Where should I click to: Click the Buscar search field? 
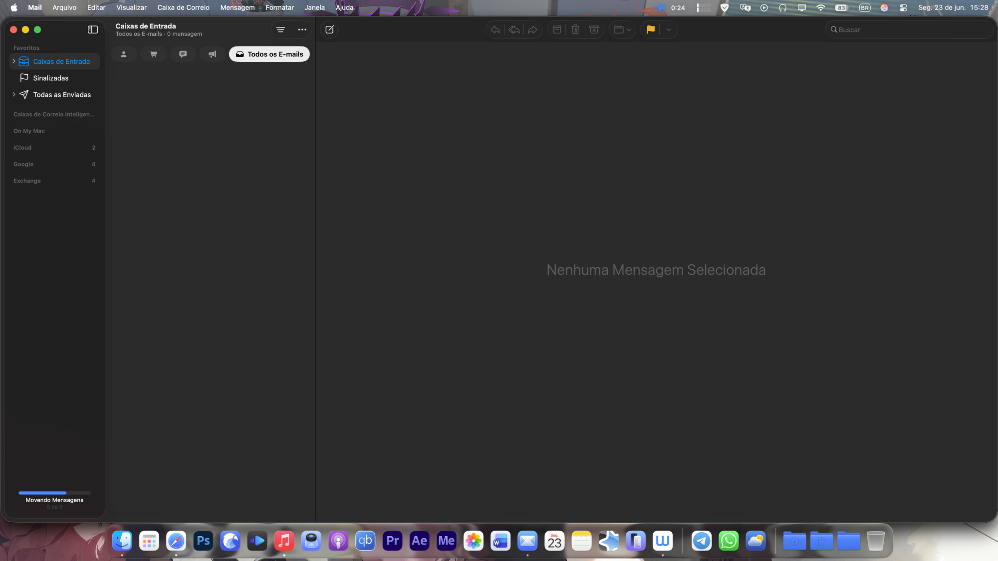coord(908,30)
